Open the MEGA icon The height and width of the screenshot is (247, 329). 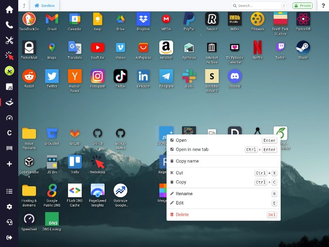pos(166,19)
